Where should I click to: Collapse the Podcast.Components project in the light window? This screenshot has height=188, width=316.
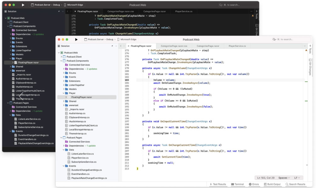61,61
